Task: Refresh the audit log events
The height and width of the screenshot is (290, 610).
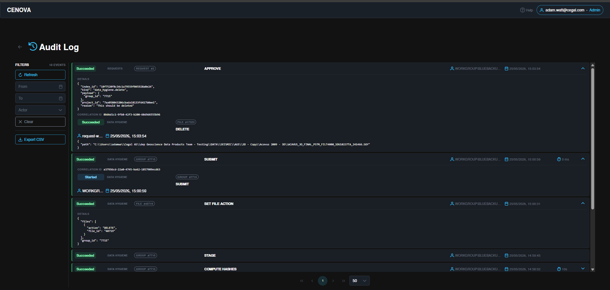Action: [40, 75]
